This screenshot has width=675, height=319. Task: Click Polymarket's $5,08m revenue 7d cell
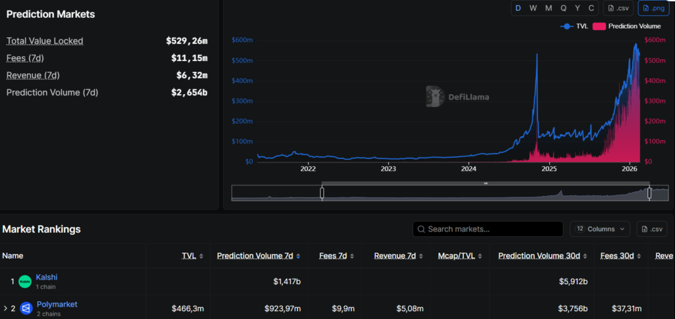coord(410,308)
